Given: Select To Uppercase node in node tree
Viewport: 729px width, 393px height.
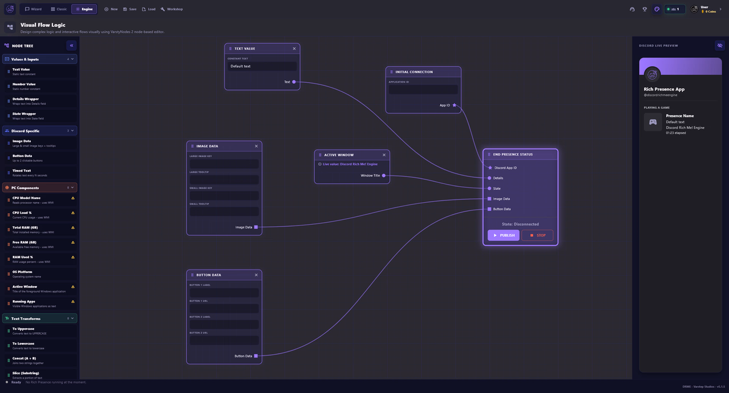Looking at the screenshot, I should 40,331.
